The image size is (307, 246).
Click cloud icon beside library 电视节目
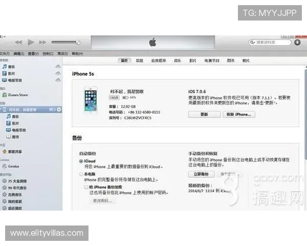coord(58,80)
